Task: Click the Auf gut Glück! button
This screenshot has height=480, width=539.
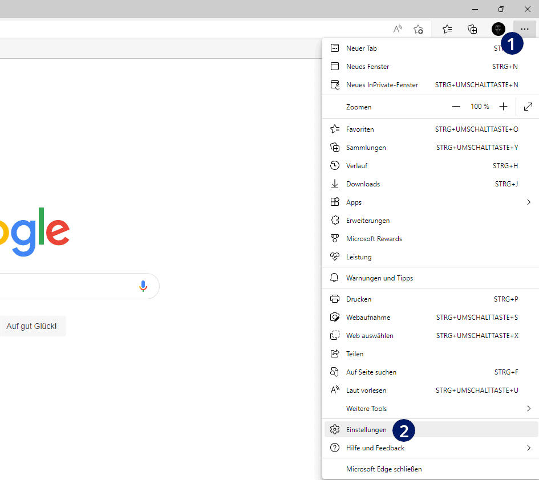Action: click(x=31, y=326)
